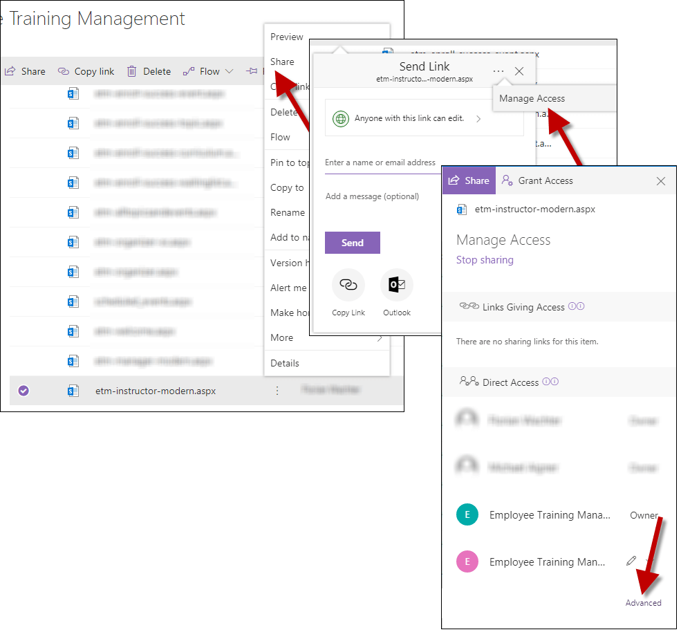Image resolution: width=681 pixels, height=632 pixels.
Task: Click the teal E avatar of Employee Training group
Action: [x=467, y=514]
